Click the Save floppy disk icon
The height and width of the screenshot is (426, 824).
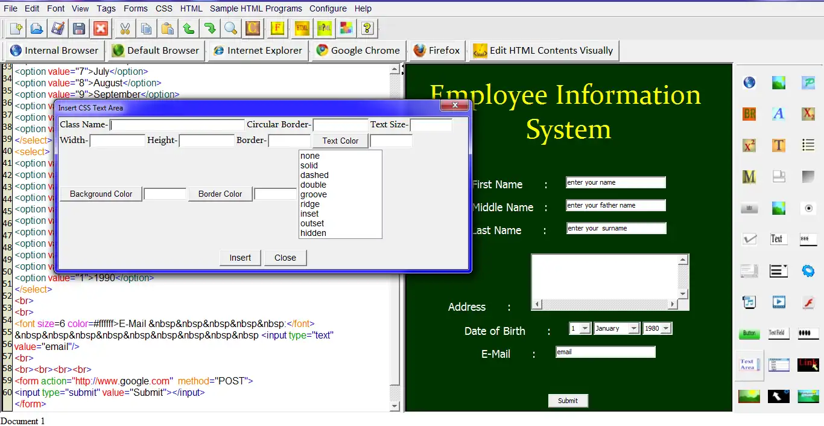click(78, 28)
